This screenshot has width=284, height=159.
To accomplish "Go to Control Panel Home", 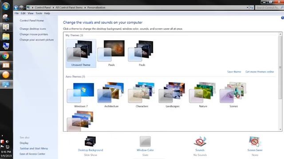I will [32, 21].
